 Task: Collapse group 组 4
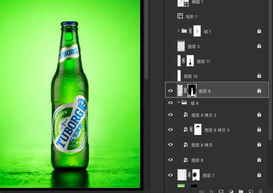point(178,102)
